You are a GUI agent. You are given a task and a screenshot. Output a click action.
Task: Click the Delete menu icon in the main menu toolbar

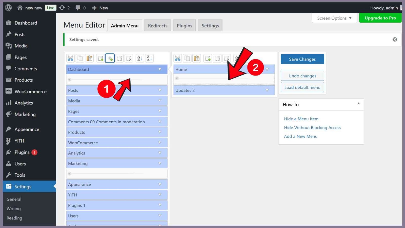pyautogui.click(x=129, y=59)
